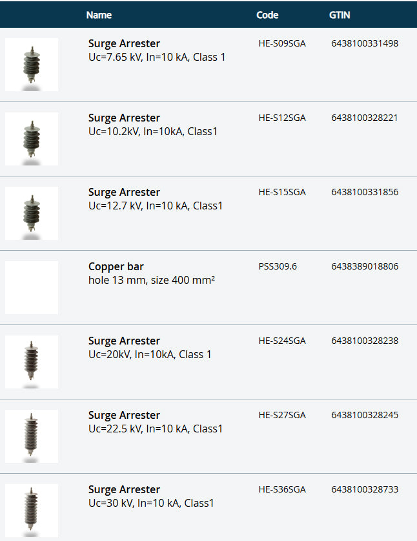Click the Surge Arrester Uc=20kV title
The width and height of the screenshot is (417, 541).
124,341
